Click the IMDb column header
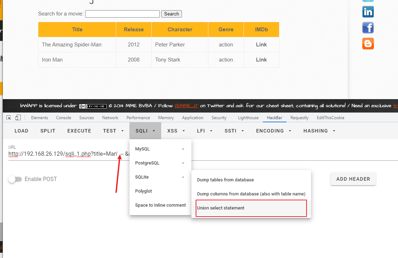Viewport: 398px width, 258px height. pos(261,30)
